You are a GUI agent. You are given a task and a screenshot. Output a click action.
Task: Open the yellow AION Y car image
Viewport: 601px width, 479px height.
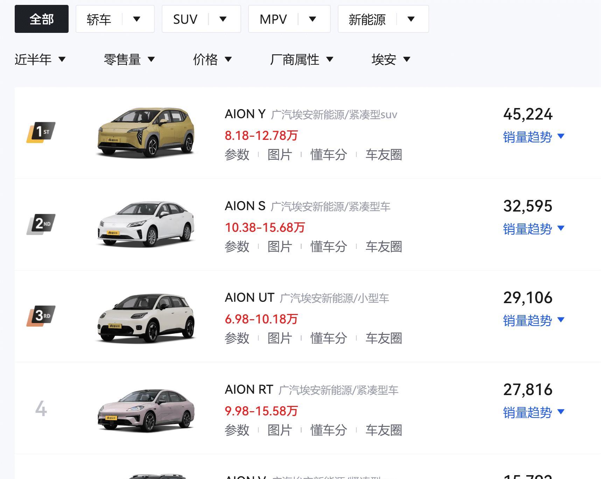(146, 132)
